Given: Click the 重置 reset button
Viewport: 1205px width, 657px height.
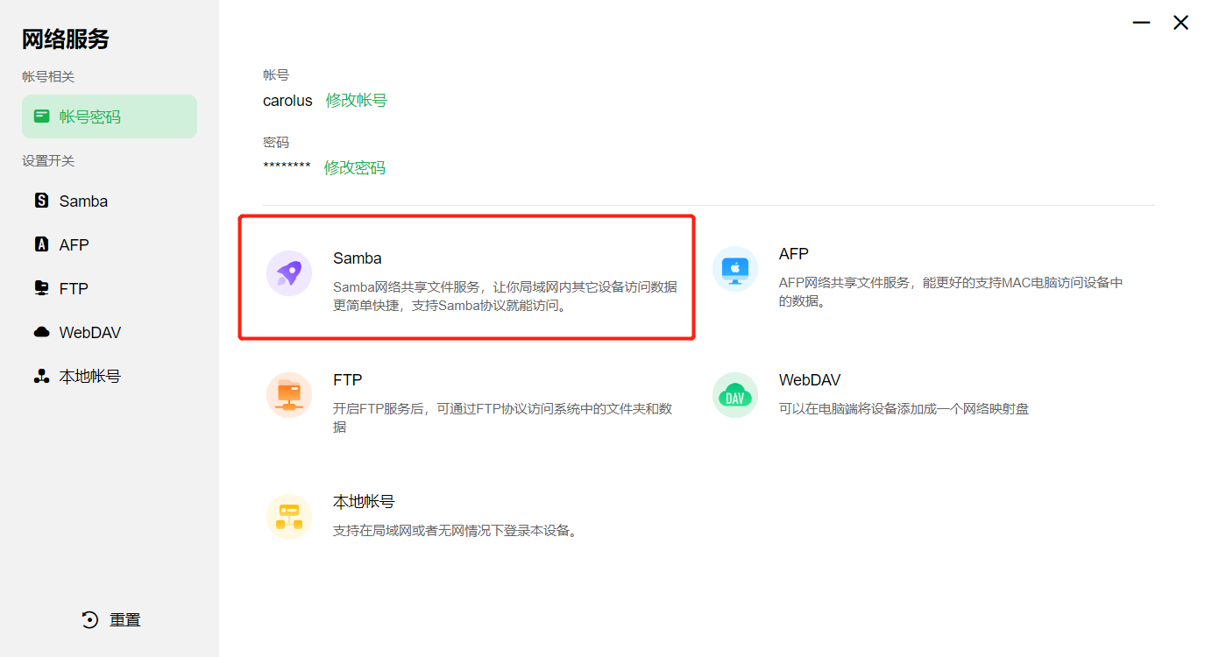Looking at the screenshot, I should (x=111, y=619).
